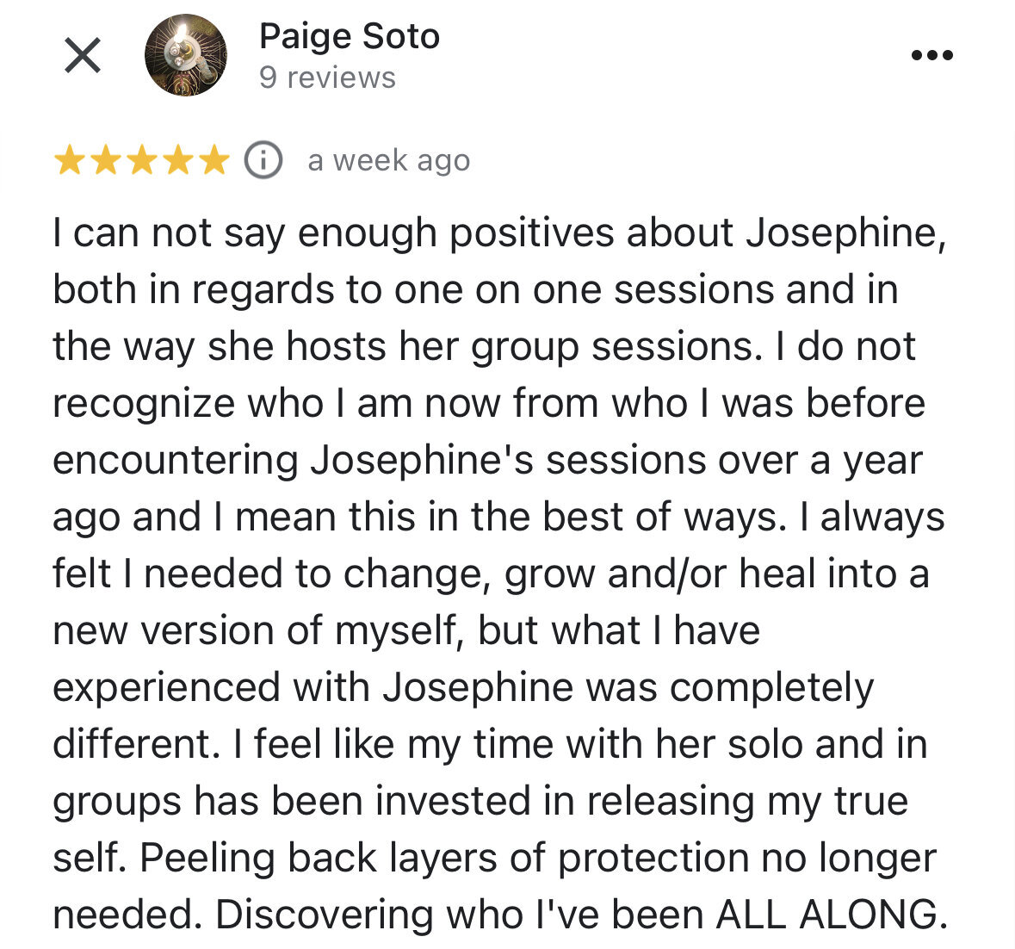1015x949 pixels.
Task: Click the phrase "new version of myself"
Action: point(255,630)
